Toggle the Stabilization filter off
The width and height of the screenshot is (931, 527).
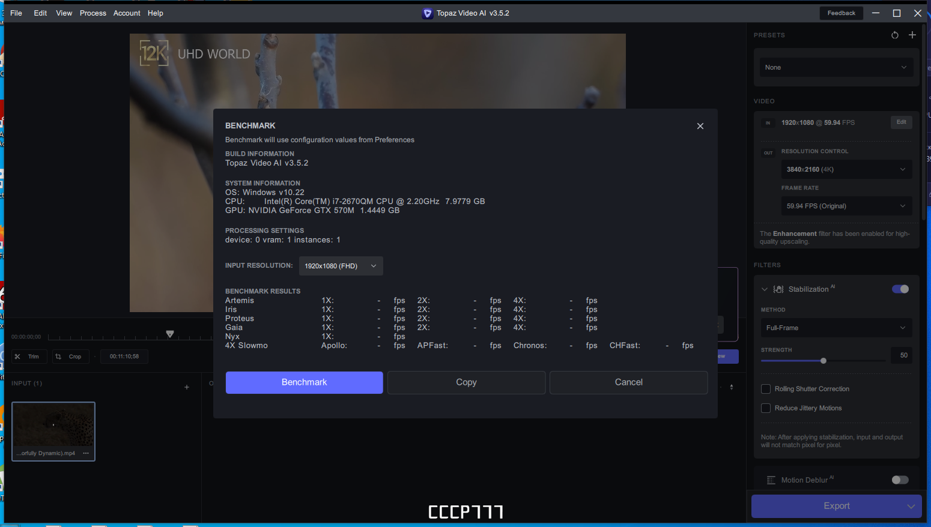click(900, 289)
